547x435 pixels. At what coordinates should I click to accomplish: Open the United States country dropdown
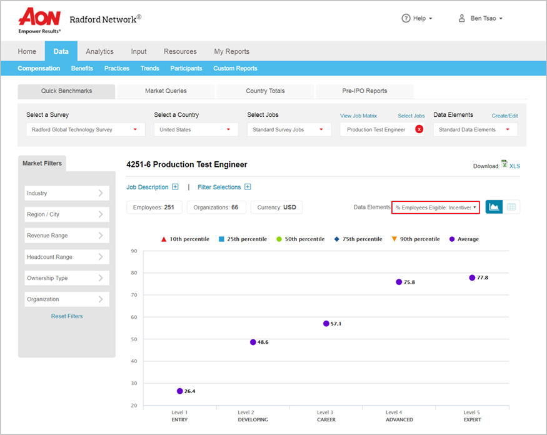coord(196,129)
